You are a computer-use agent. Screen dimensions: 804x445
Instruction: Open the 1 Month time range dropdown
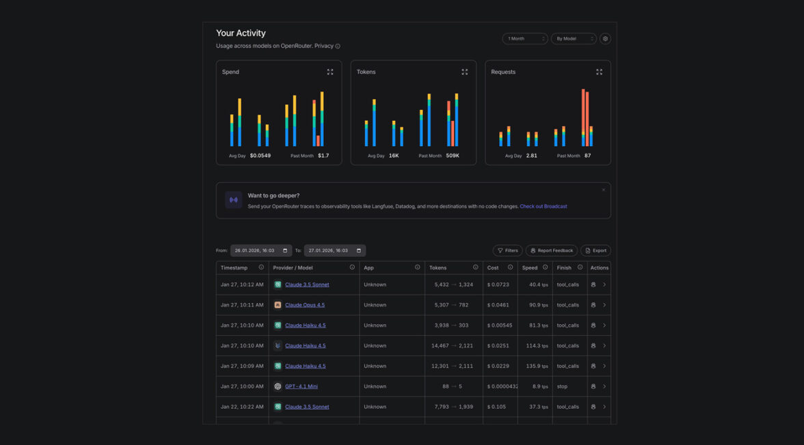(x=525, y=39)
